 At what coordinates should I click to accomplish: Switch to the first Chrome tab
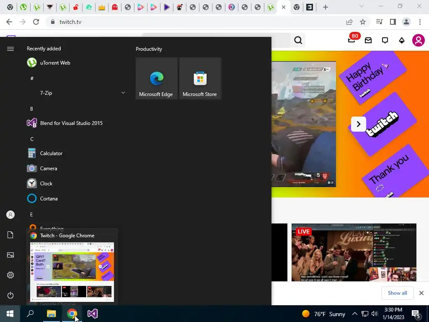10,8
